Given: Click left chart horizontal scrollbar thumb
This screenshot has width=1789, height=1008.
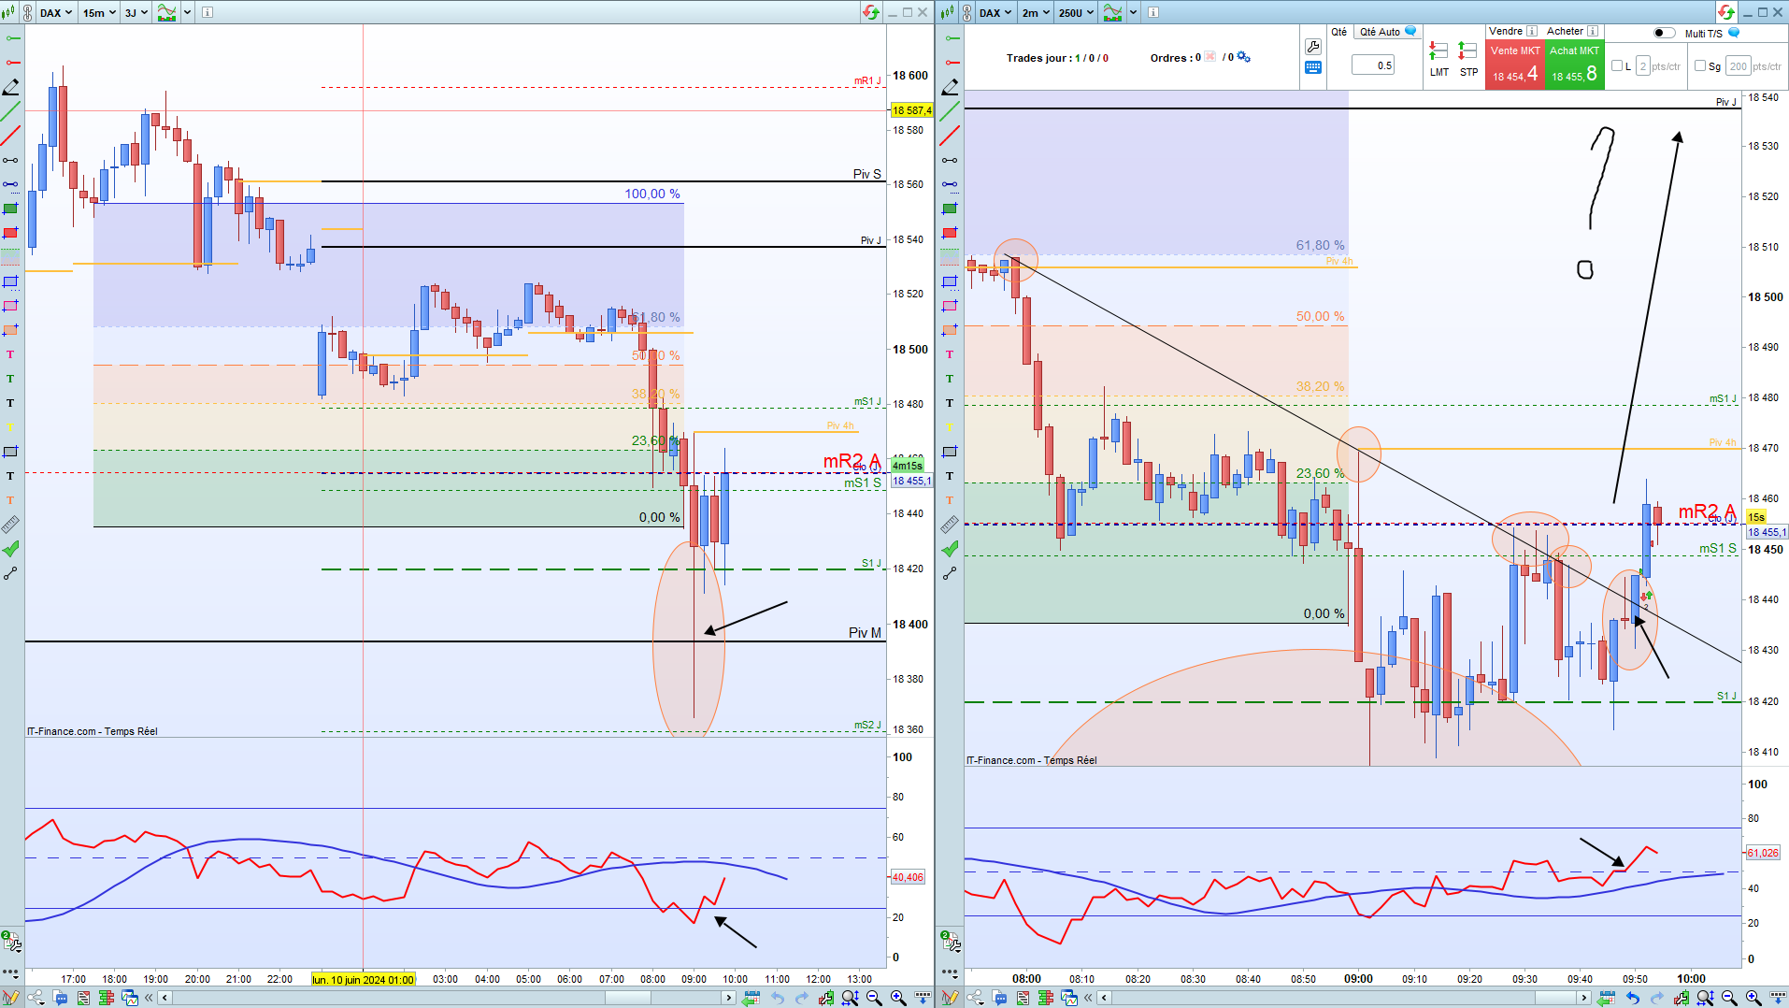Looking at the screenshot, I should [627, 998].
